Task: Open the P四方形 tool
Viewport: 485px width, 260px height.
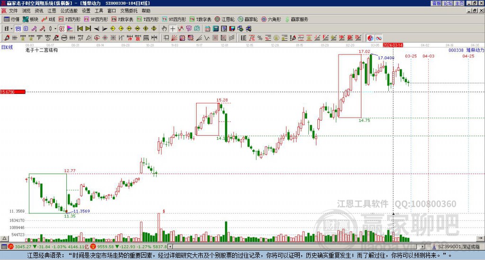Action: click(70, 19)
